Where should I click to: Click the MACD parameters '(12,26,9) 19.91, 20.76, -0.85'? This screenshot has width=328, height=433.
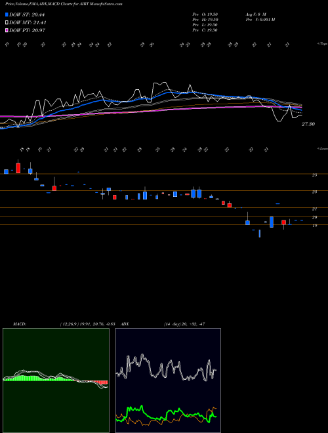pyautogui.click(x=87, y=324)
